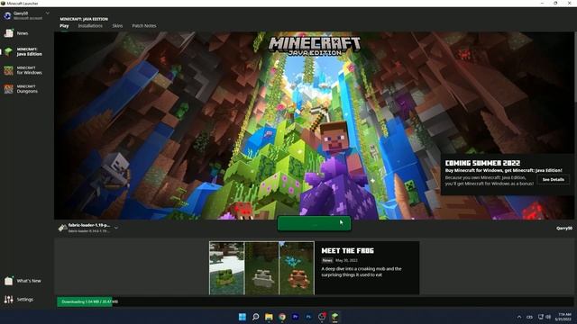This screenshot has height=324, width=577.
Task: Click the taskbar clock and date
Action: tap(564, 317)
